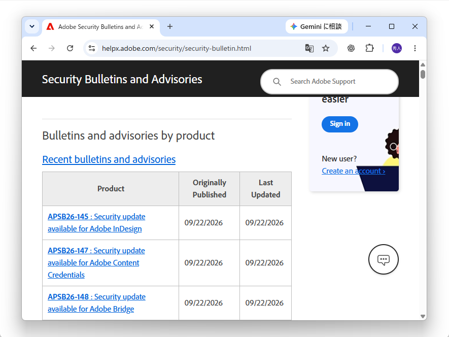Click the Gemini consult button
This screenshot has height=337, width=449.
(x=317, y=27)
